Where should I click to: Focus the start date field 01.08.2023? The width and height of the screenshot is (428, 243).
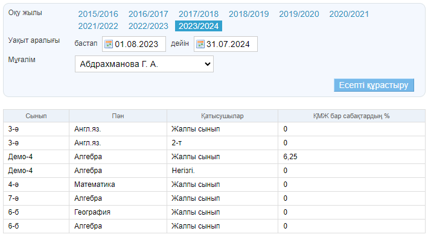click(x=138, y=44)
